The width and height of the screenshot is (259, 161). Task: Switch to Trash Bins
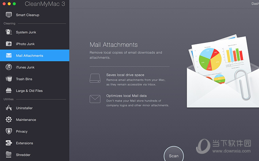tap(35, 79)
